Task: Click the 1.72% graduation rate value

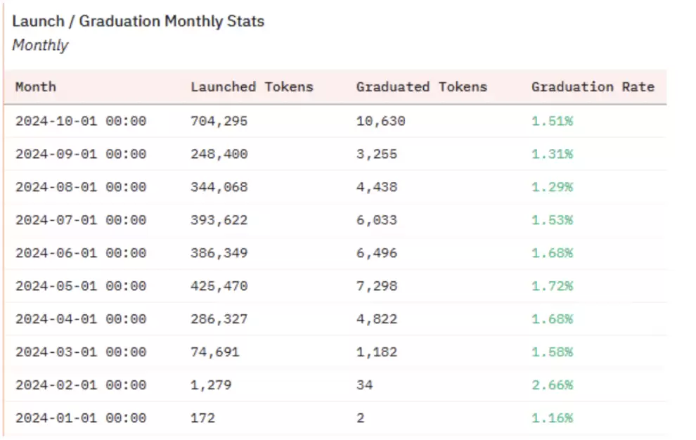Action: pyautogui.click(x=552, y=286)
